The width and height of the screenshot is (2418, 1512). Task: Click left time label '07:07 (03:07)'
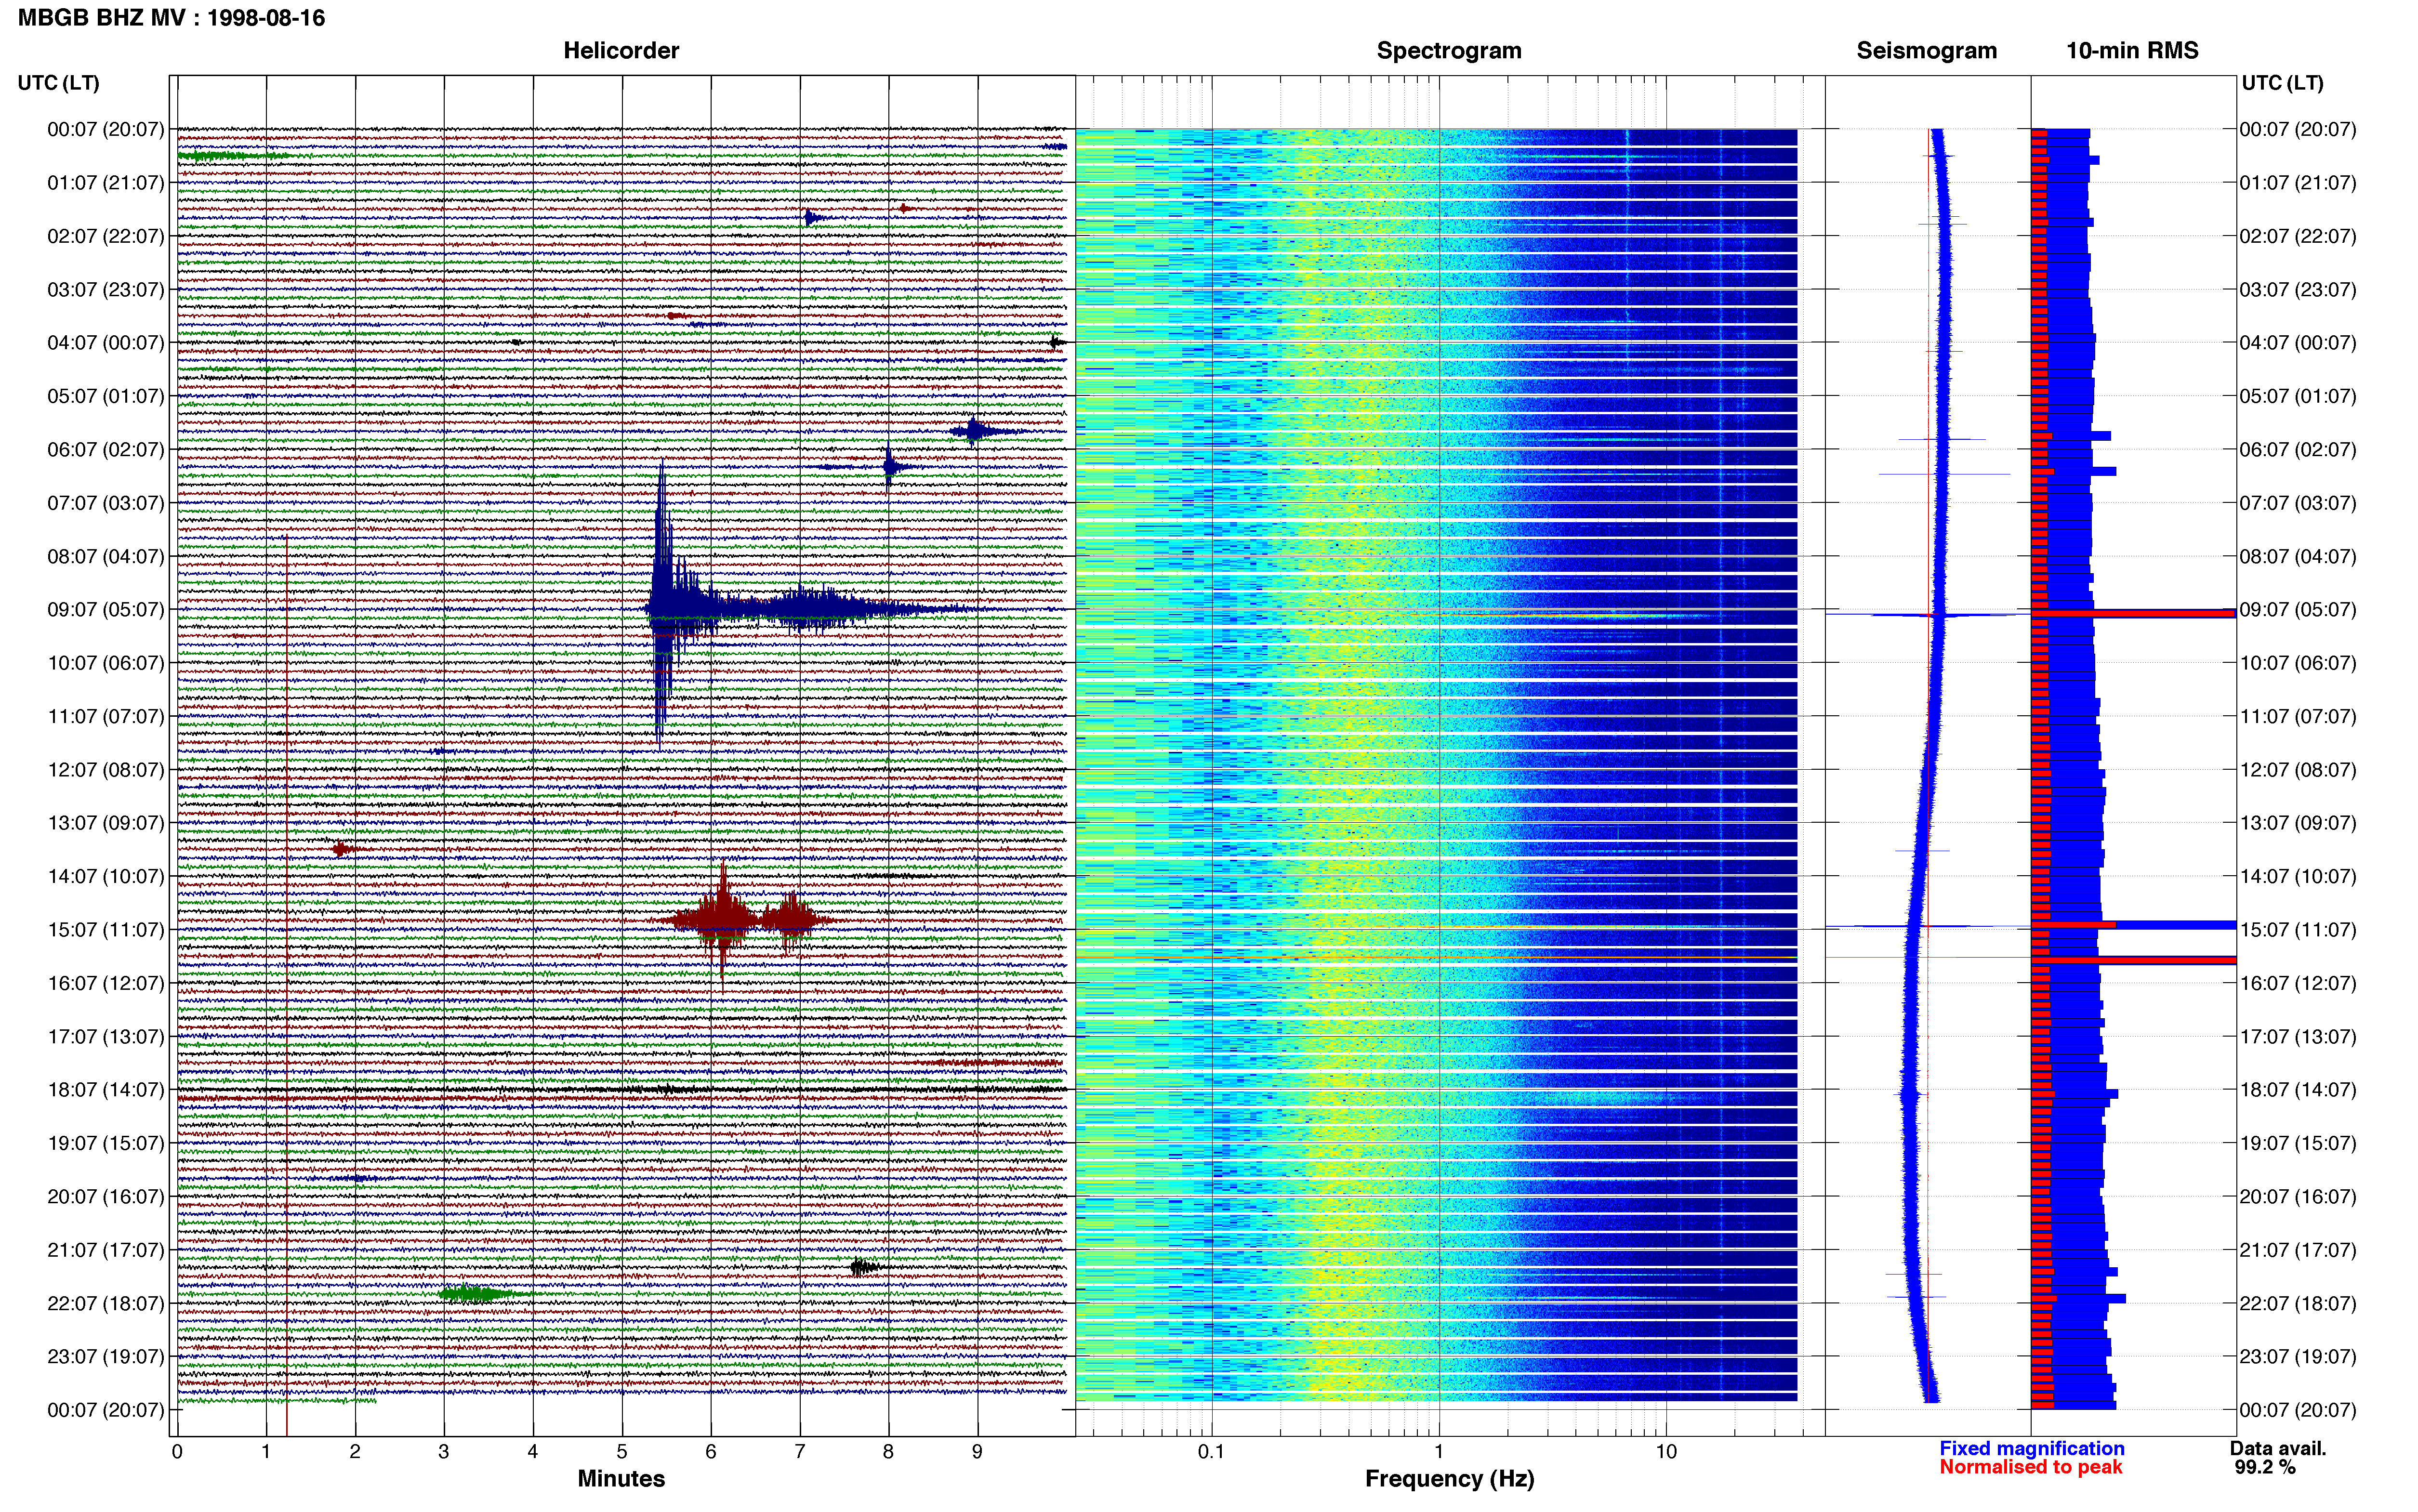[x=106, y=503]
